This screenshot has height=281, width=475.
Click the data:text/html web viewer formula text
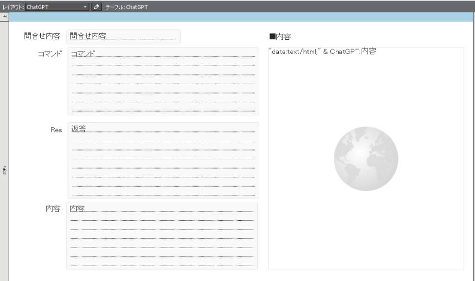[x=322, y=52]
